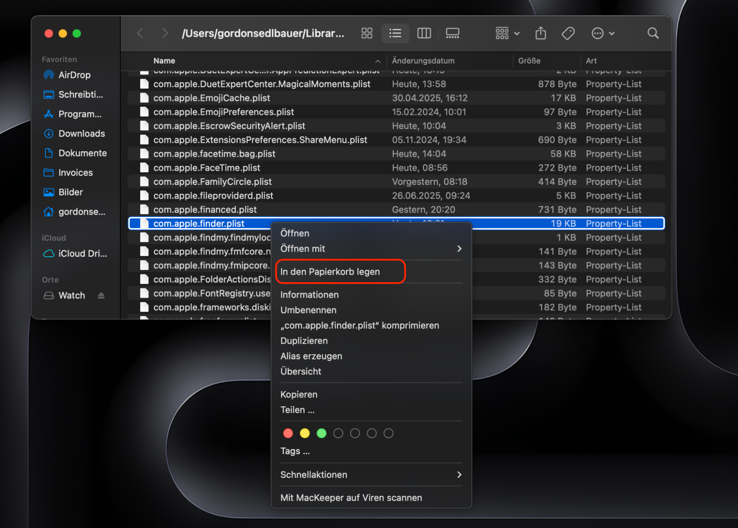Apply the red tag color
The height and width of the screenshot is (528, 738).
coord(288,433)
